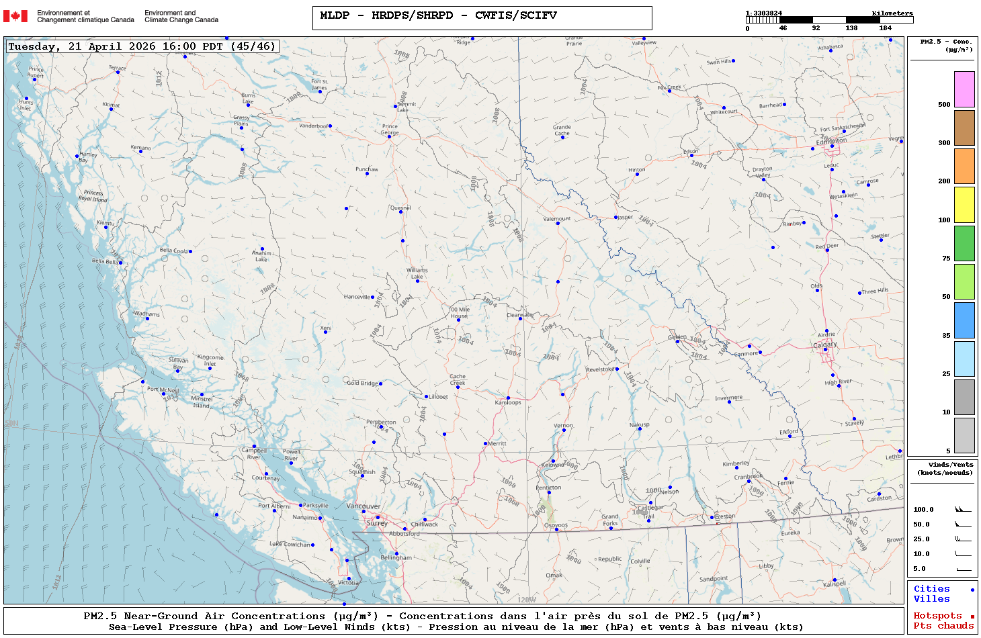The width and height of the screenshot is (981, 638).
Task: Click the Tuesday 21 April 2026 timestamp label
Action: pos(142,46)
